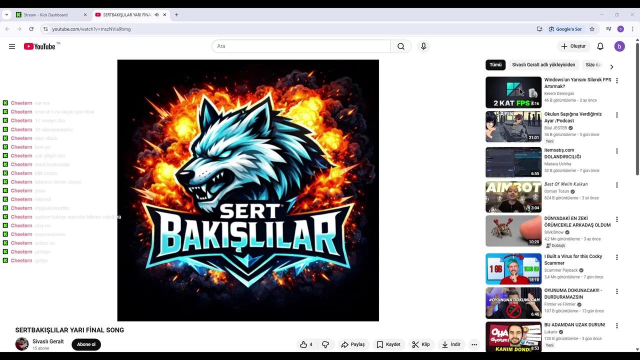The height and width of the screenshot is (360, 640).
Task: Expand more actions with the three-dot menu
Action: [474, 344]
